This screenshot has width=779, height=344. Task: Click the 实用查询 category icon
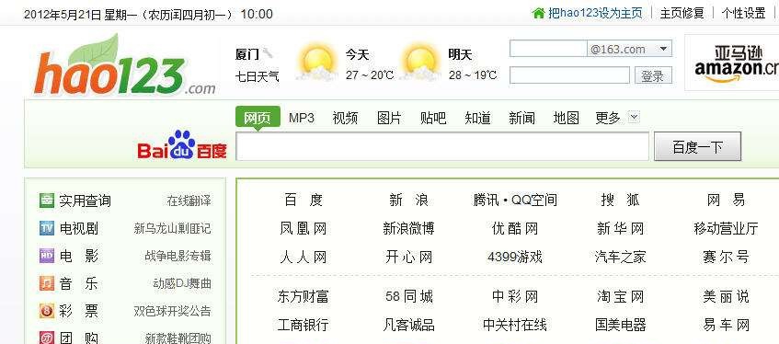[x=47, y=201]
